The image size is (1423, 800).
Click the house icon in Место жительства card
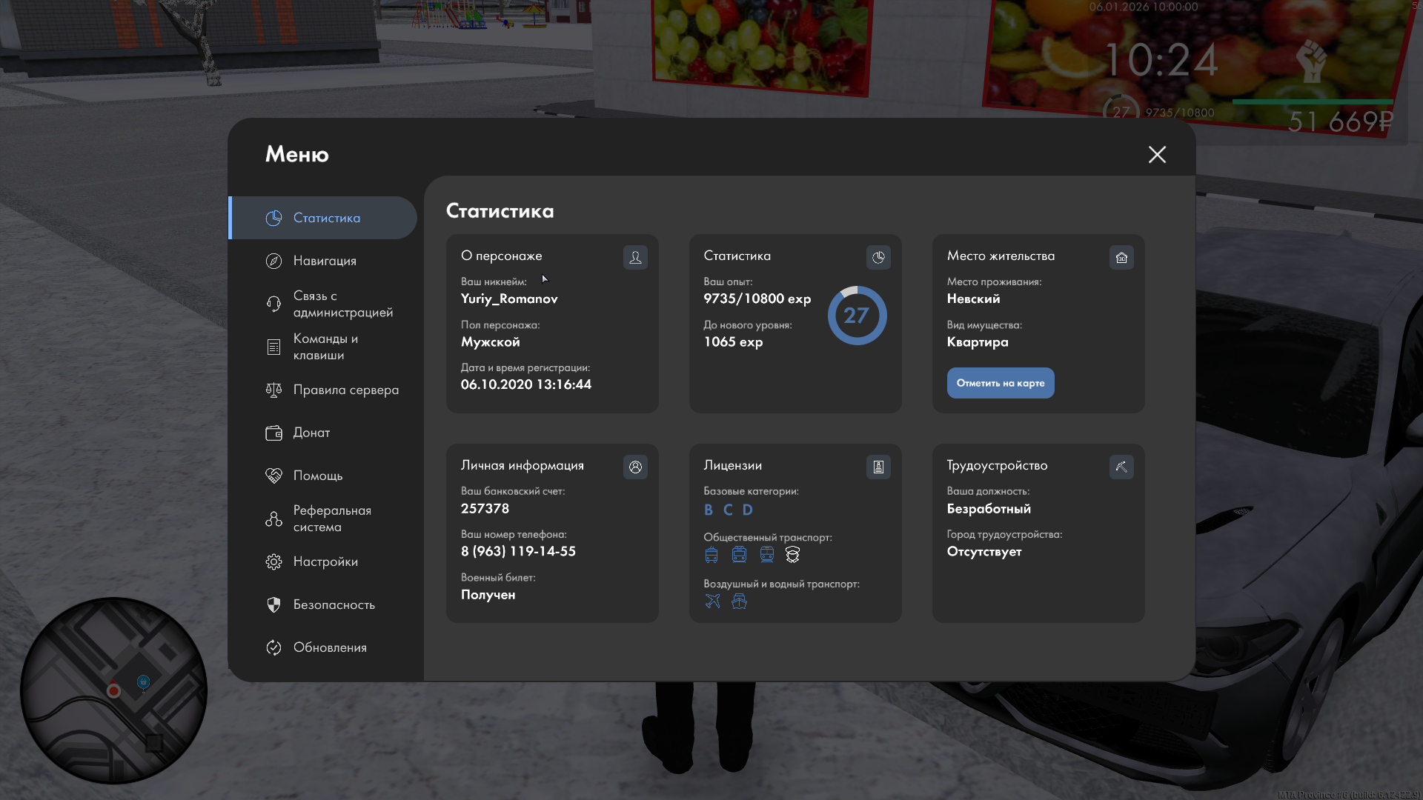pyautogui.click(x=1121, y=257)
